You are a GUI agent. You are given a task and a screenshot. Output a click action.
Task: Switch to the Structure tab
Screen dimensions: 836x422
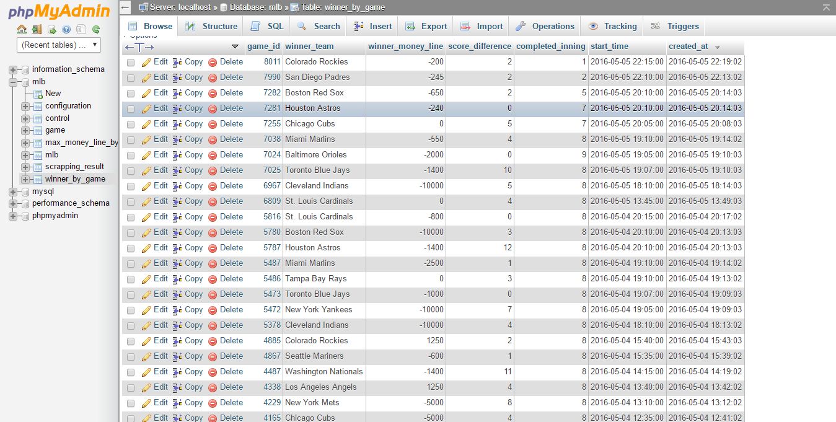[212, 26]
